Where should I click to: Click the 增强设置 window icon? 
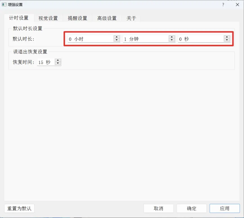coord(4,4)
